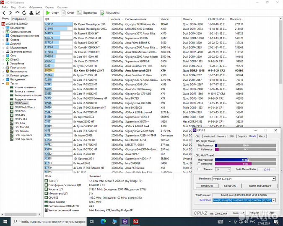Click the Bench CPU button

tap(207, 186)
